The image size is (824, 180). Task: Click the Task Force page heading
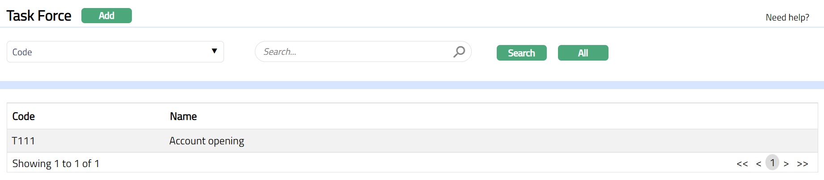(39, 16)
